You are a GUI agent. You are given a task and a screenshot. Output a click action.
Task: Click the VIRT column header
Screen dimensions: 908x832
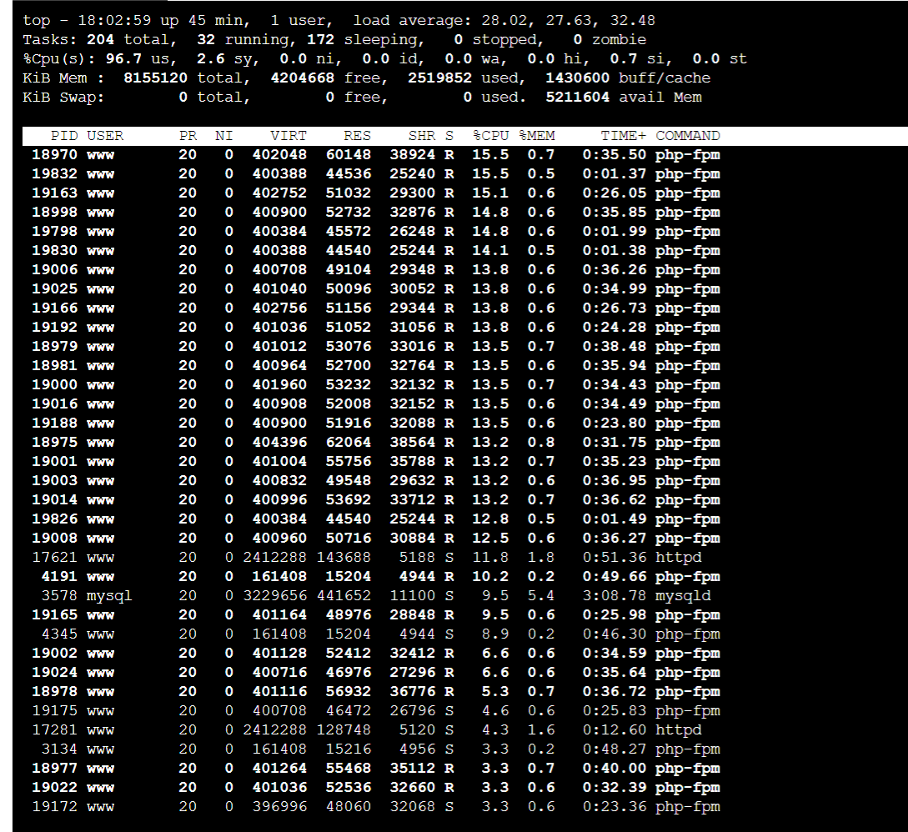[x=288, y=136]
